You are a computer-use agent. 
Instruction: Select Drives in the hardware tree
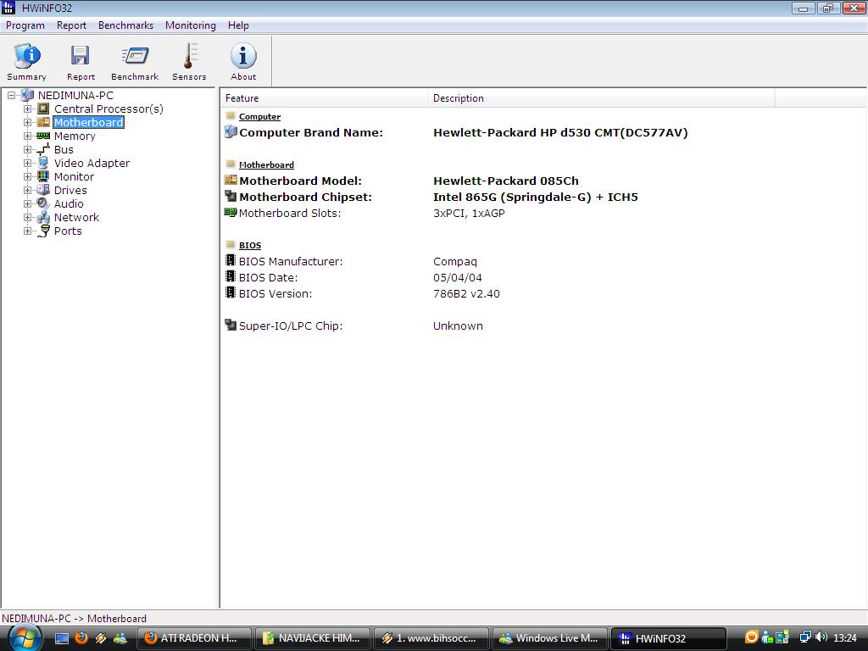pyautogui.click(x=70, y=191)
